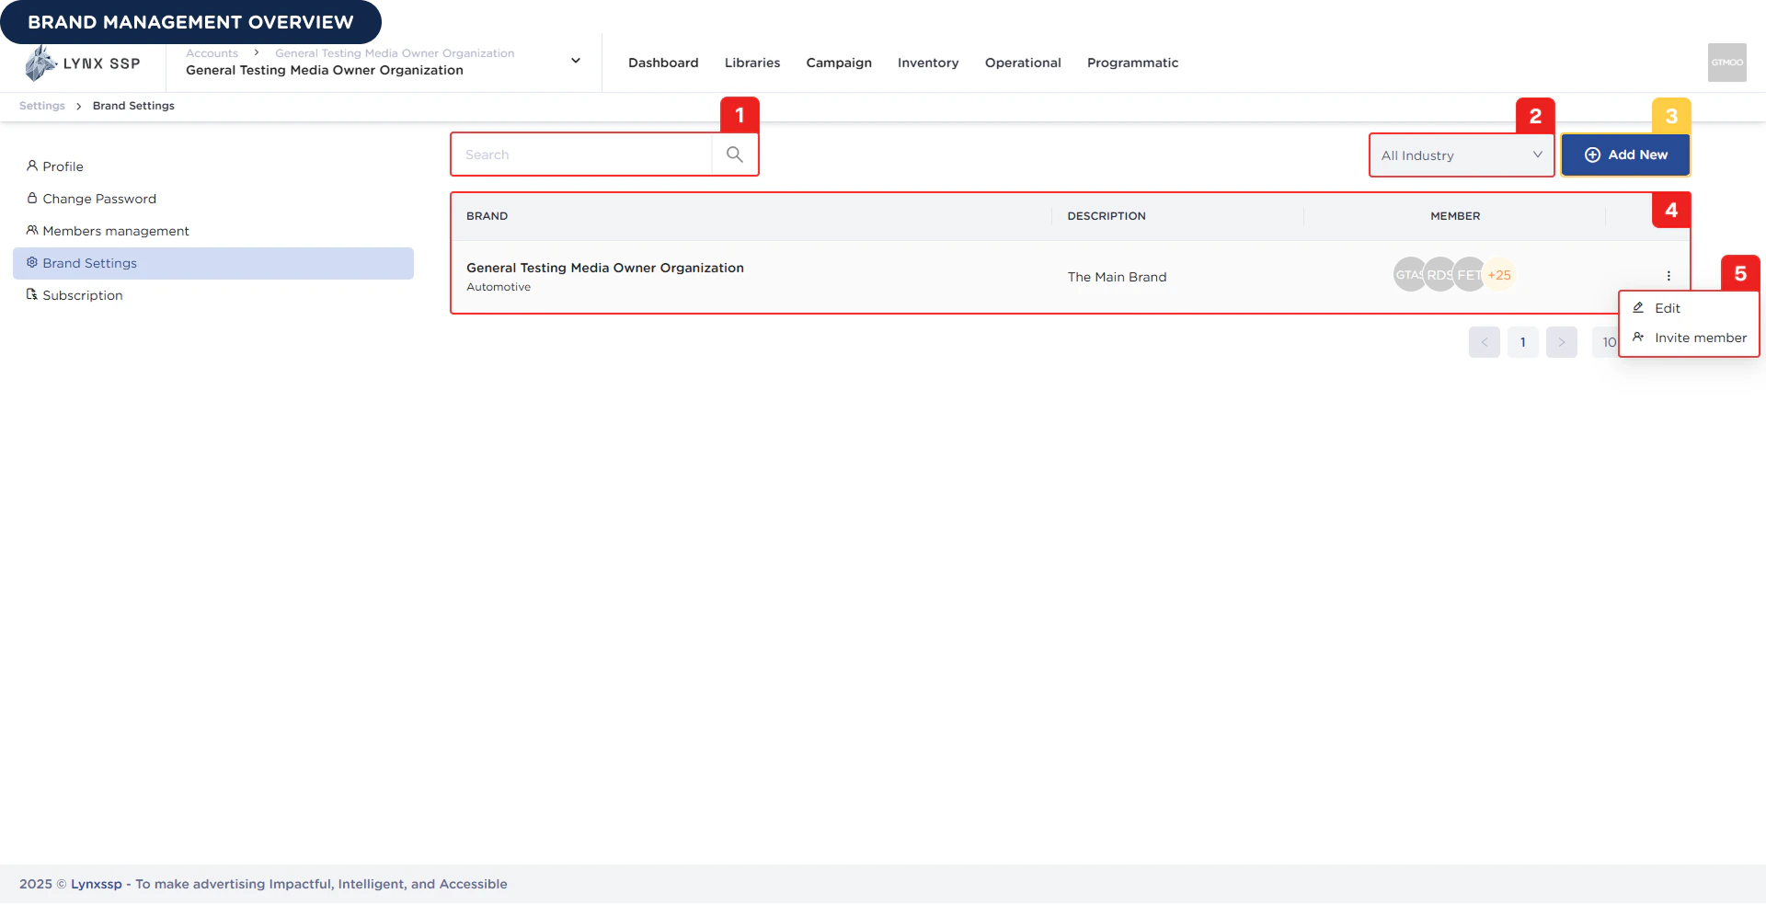
Task: Click the Brand Settings gear icon
Action: click(x=32, y=262)
